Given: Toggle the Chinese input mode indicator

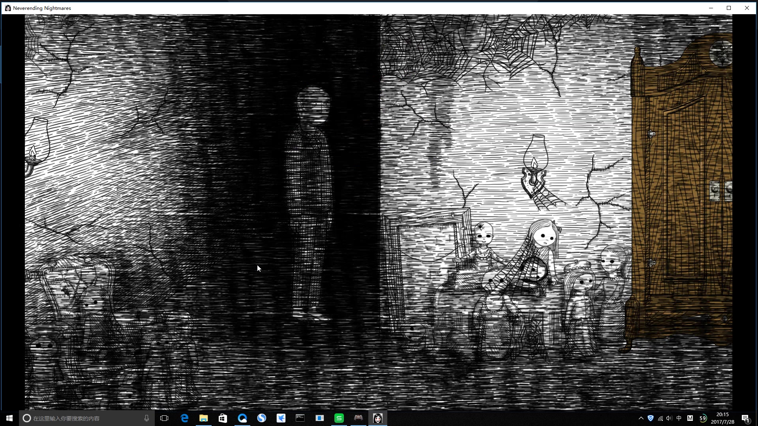Looking at the screenshot, I should 679,418.
